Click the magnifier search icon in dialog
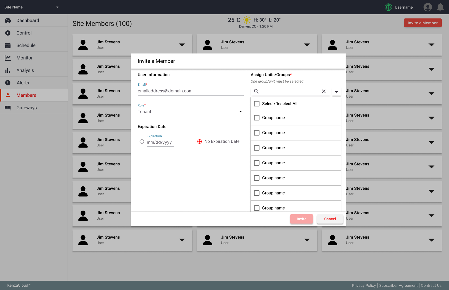The width and height of the screenshot is (449, 290). (256, 91)
